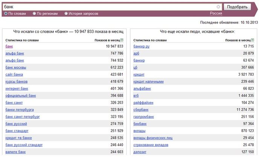Open the альфа банк keyword link
Screen dimensions: 259x157
coord(15,54)
